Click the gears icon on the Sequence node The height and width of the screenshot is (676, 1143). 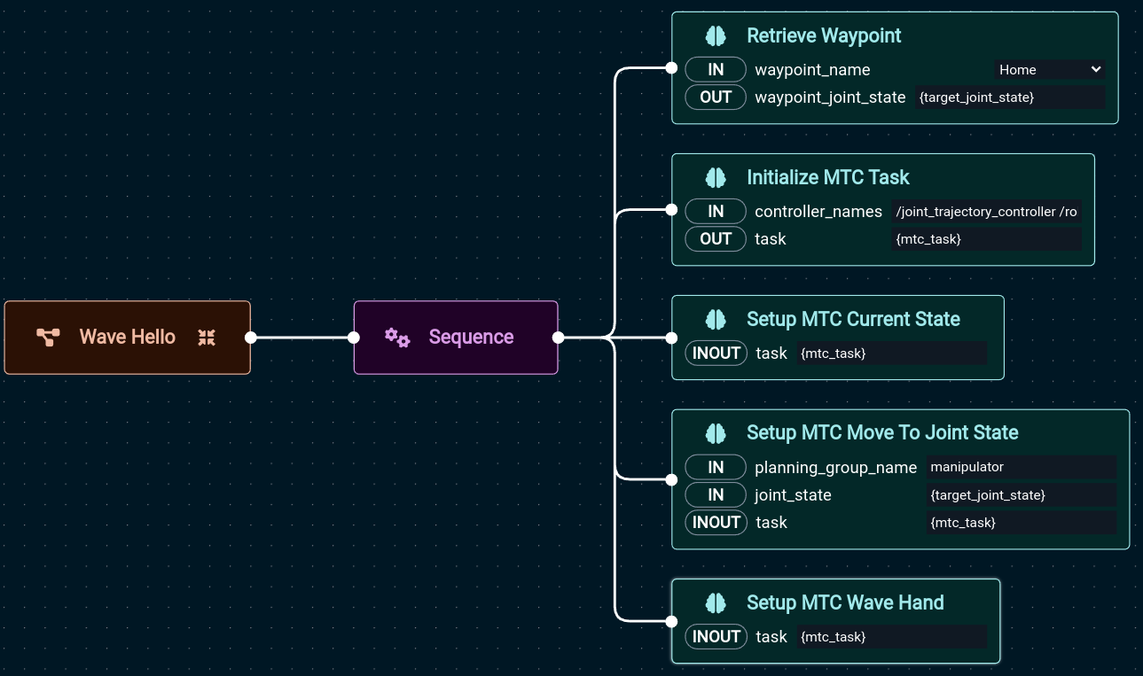tap(397, 338)
